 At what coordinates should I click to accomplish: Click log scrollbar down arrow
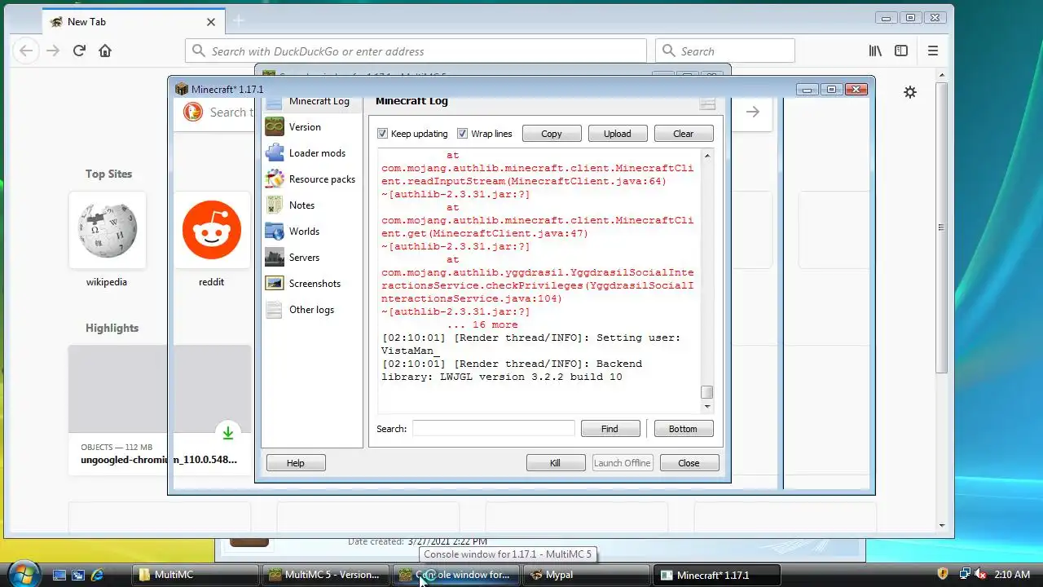[x=706, y=406]
